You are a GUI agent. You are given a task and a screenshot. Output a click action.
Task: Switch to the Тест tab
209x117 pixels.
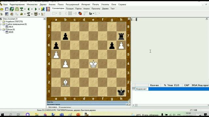pos(112,9)
